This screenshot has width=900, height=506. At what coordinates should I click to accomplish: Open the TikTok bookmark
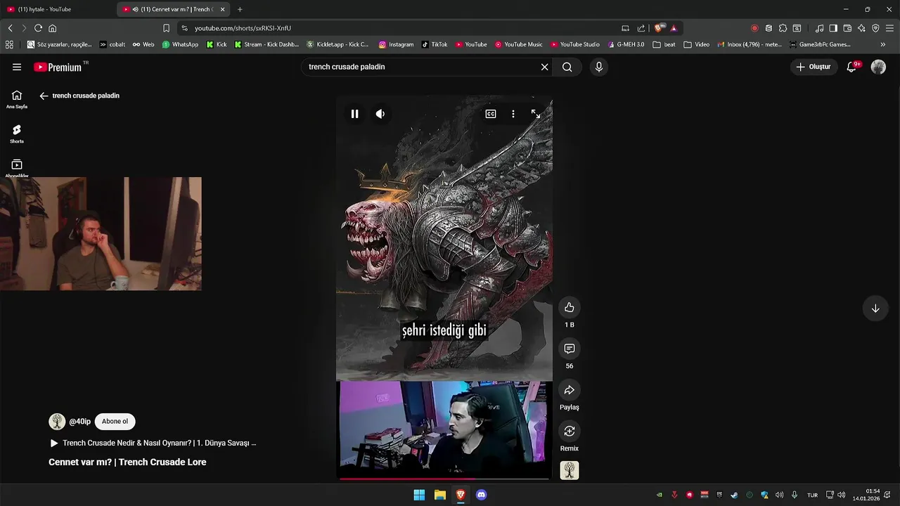coord(435,44)
